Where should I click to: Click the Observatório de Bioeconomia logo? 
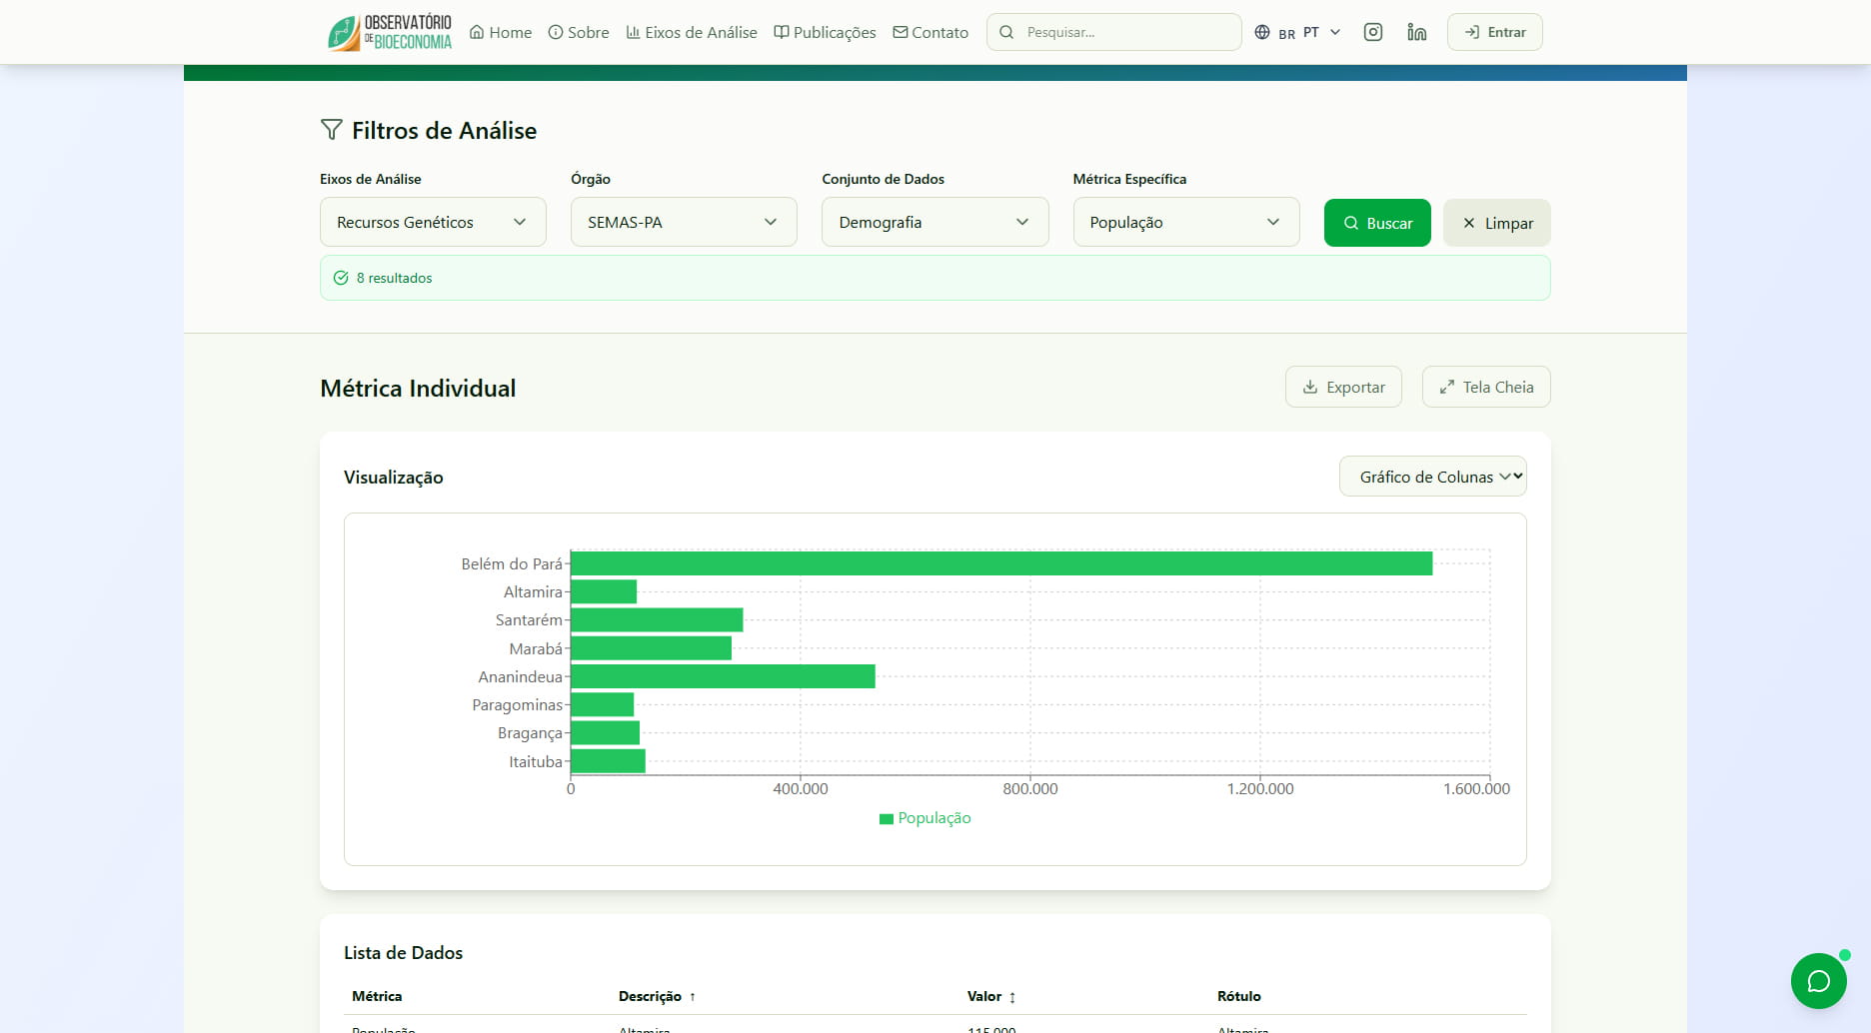(x=390, y=32)
